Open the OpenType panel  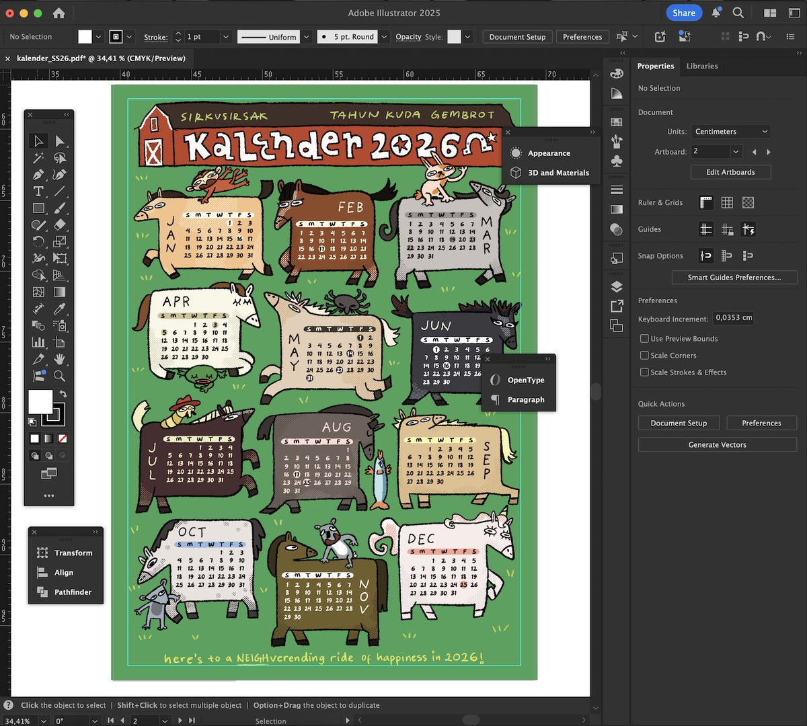(519, 380)
